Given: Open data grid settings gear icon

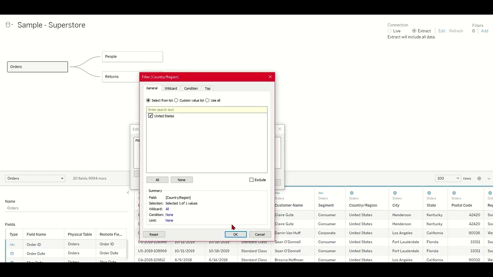Looking at the screenshot, I should click(x=479, y=179).
